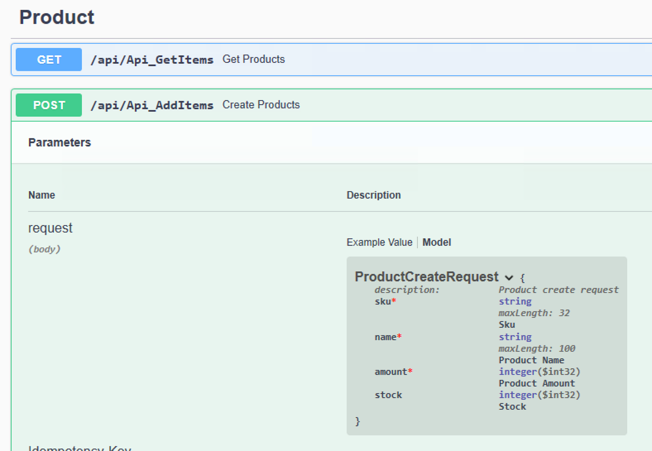Click the POST method badge
Viewport: 652px width, 451px height.
click(49, 105)
